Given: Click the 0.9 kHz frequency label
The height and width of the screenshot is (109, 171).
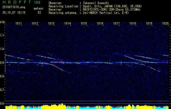Looking at the screenshot, I should [x=2, y=63].
